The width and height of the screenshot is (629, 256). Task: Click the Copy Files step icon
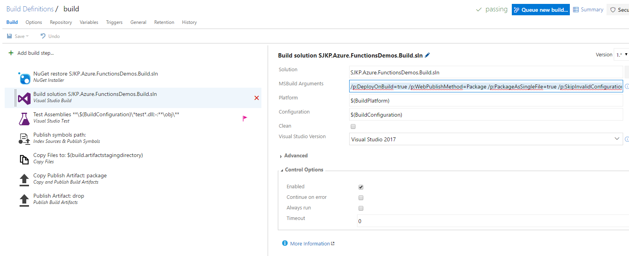click(24, 159)
